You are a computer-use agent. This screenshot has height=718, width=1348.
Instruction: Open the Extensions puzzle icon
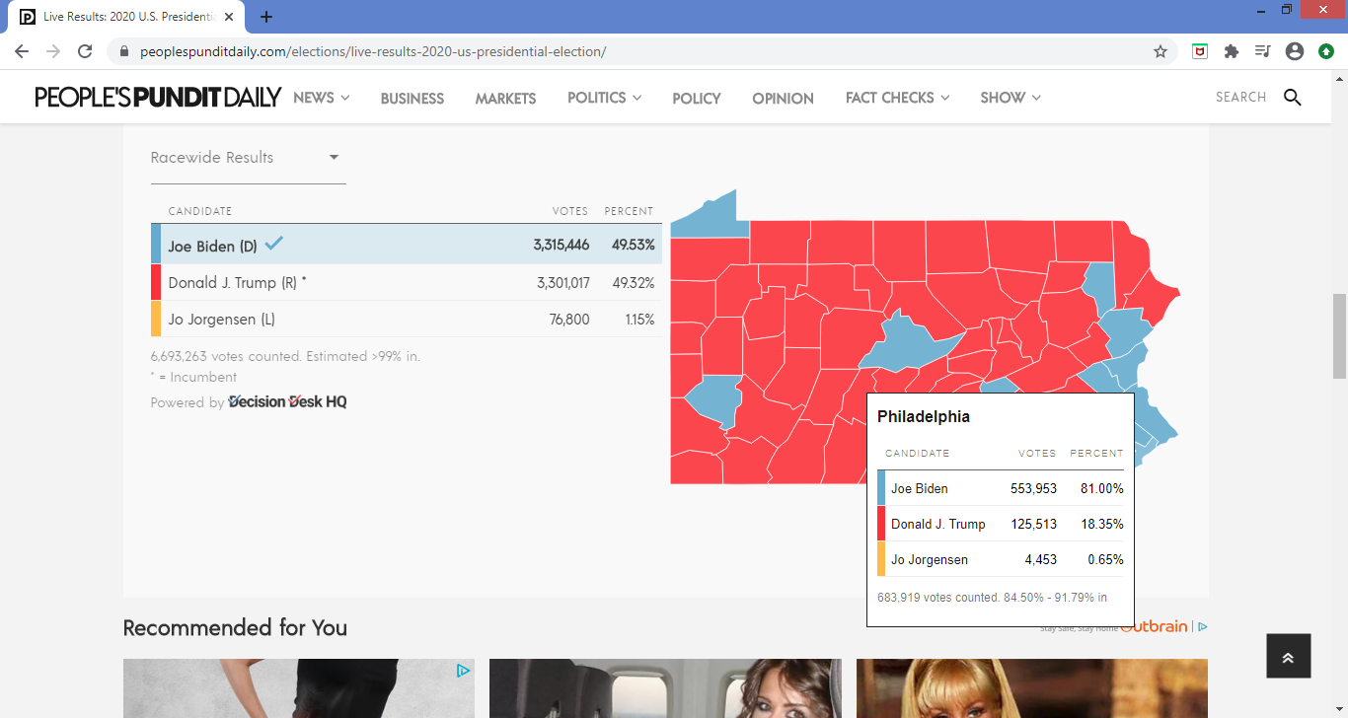click(x=1231, y=51)
